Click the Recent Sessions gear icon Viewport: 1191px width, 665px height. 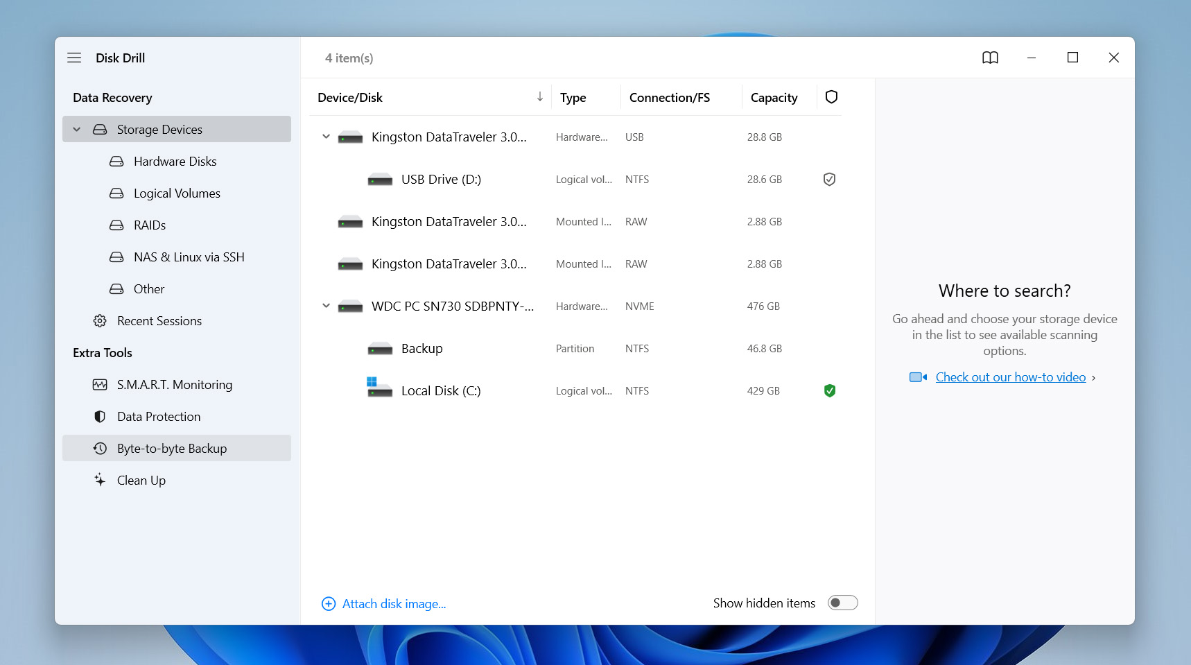[x=100, y=321]
